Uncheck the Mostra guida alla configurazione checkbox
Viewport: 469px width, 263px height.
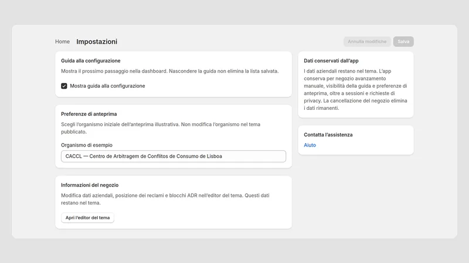pyautogui.click(x=64, y=86)
